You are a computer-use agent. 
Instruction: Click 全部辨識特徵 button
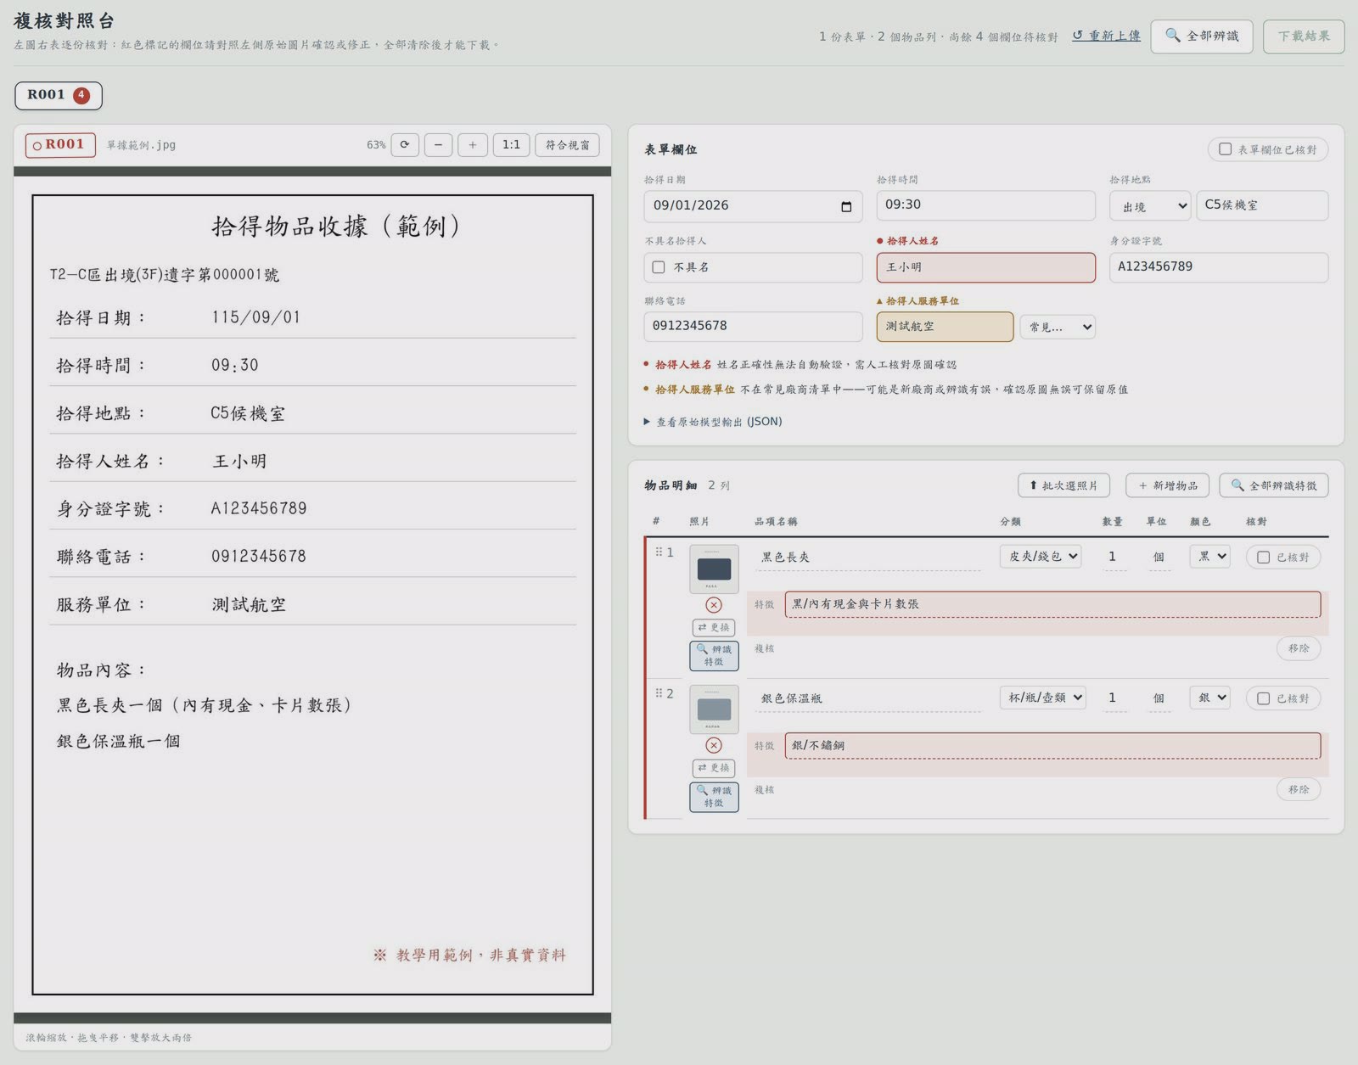pyautogui.click(x=1274, y=485)
